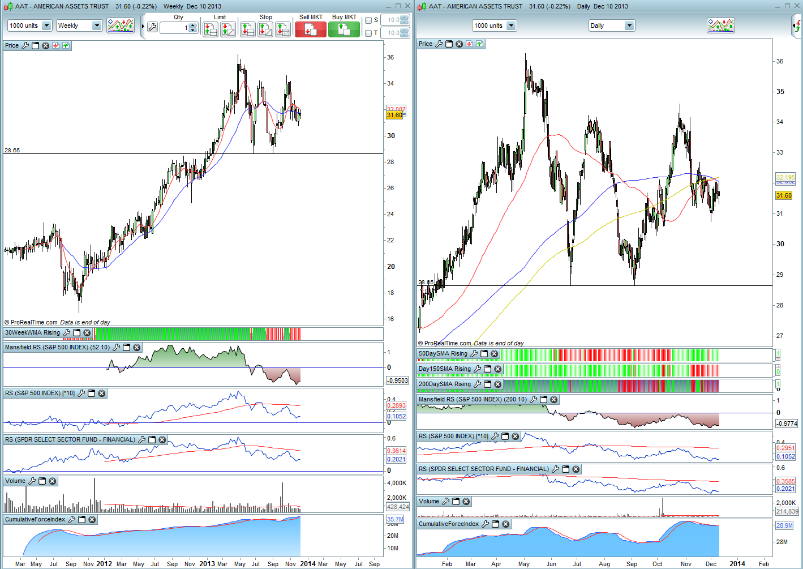
Task: Open CumulativeForceIndex settings wrench on Daily chart
Action: (486, 524)
